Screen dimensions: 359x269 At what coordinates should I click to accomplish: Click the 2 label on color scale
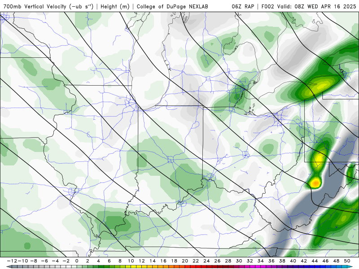(88, 261)
